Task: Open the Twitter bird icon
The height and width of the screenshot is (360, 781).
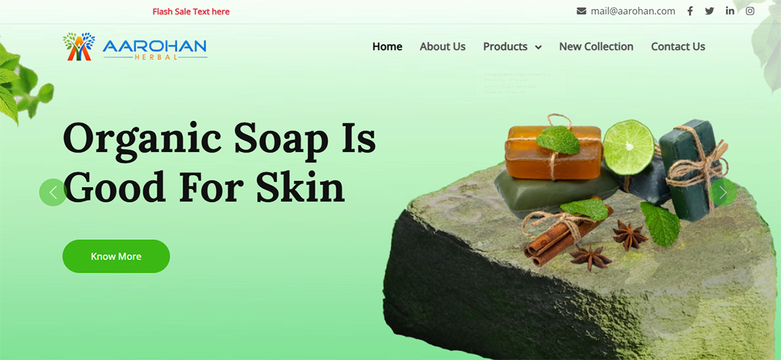Action: click(709, 11)
